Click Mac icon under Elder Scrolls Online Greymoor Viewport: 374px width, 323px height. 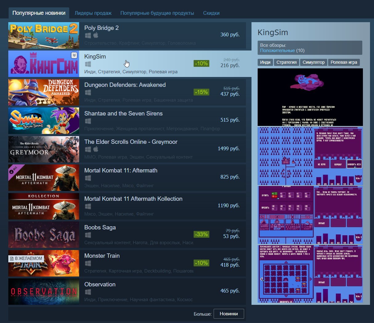[95, 149]
